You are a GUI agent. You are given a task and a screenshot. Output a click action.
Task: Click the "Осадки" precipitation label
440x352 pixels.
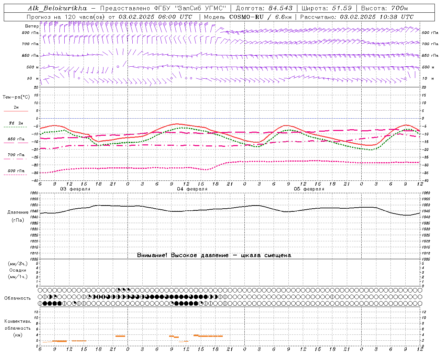[x=18, y=270]
